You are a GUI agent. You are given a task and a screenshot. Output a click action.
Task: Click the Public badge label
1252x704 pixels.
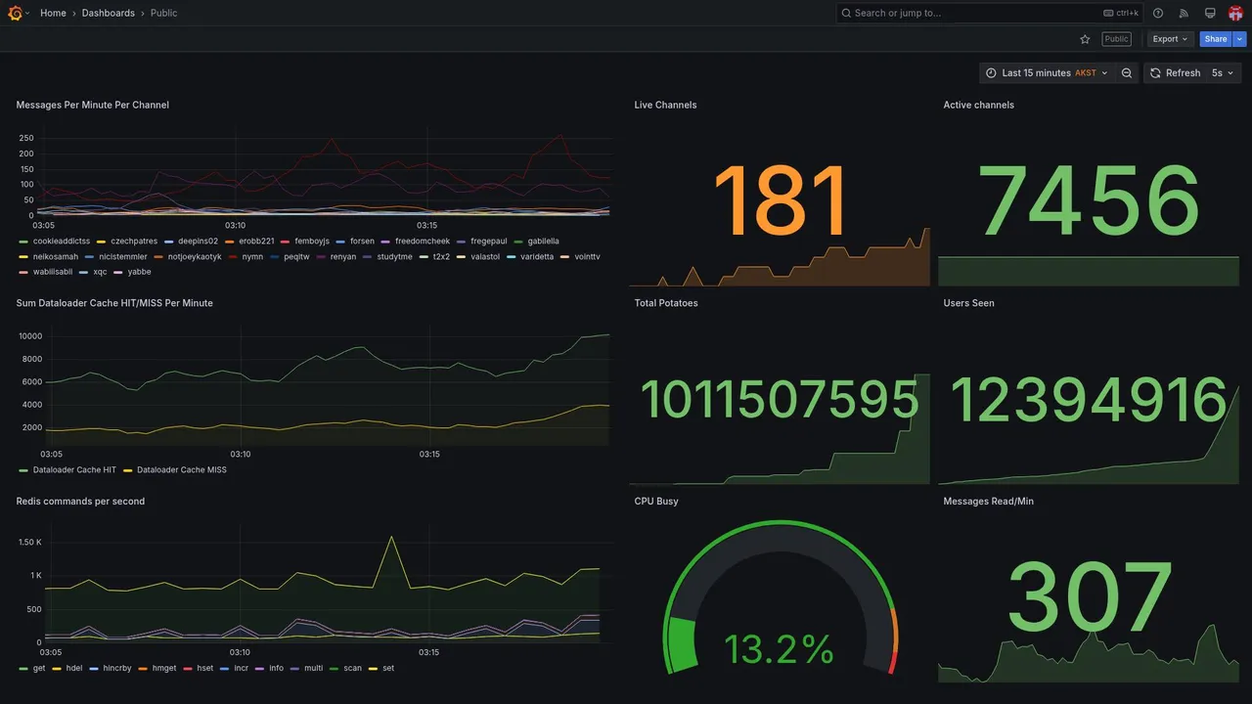click(1116, 39)
